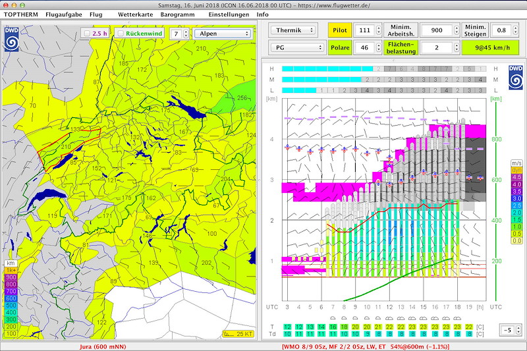The height and width of the screenshot is (351, 527).
Task: Adjust the -5 offset stepper arrows
Action: (518, 330)
